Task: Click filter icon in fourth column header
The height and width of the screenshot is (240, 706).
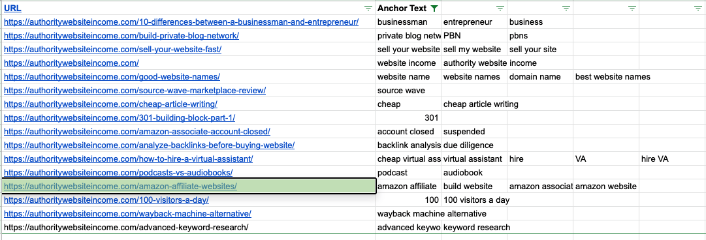Action: tap(566, 8)
